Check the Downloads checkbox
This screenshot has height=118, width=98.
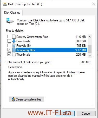pyautogui.click(x=9, y=41)
